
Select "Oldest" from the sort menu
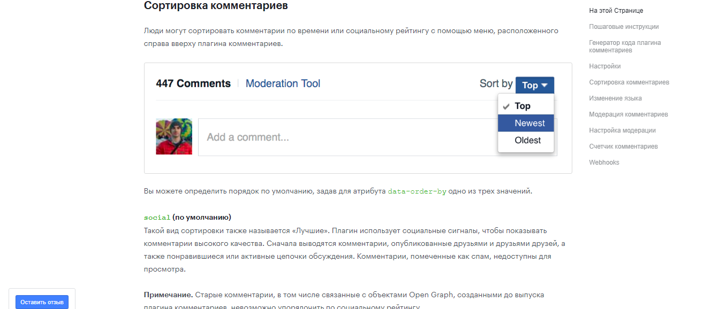coord(526,140)
